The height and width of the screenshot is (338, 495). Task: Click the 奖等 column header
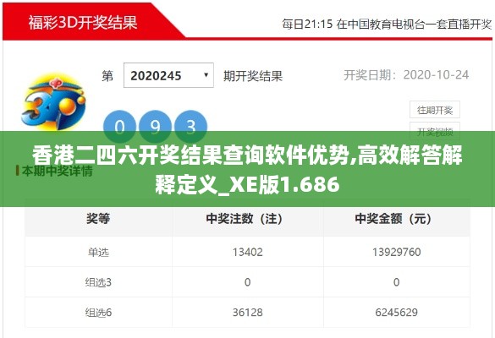(98, 218)
